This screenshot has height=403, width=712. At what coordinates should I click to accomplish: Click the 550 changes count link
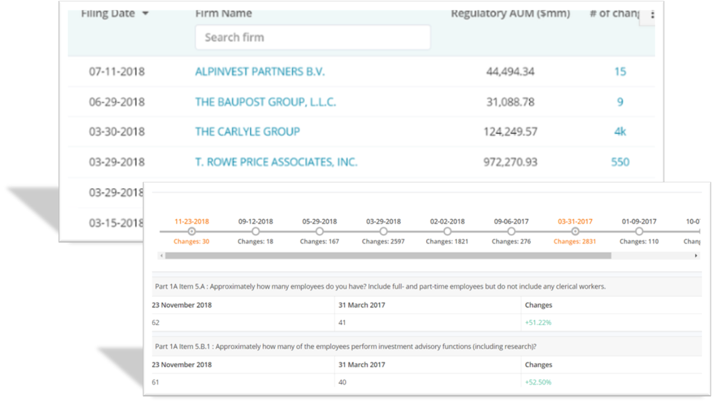[620, 162]
